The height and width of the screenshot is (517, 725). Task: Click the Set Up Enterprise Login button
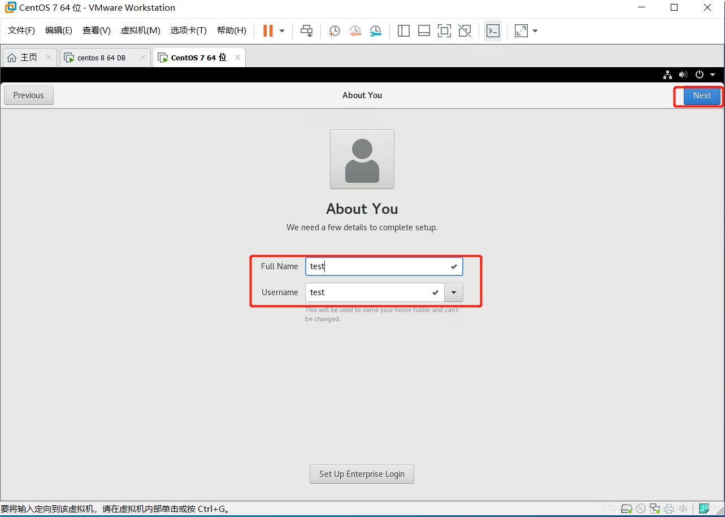tap(362, 474)
